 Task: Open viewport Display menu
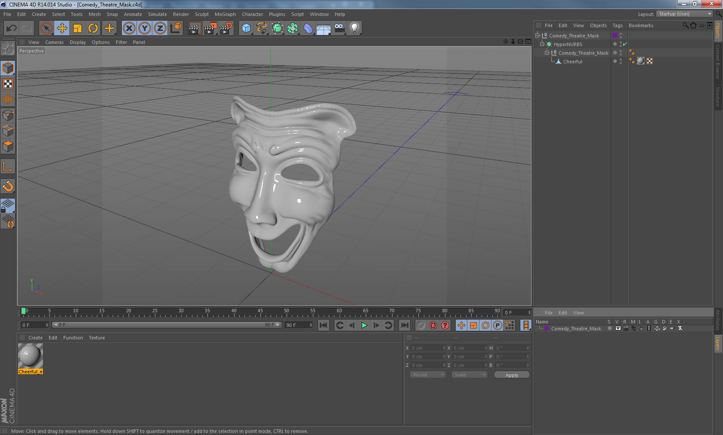77,42
